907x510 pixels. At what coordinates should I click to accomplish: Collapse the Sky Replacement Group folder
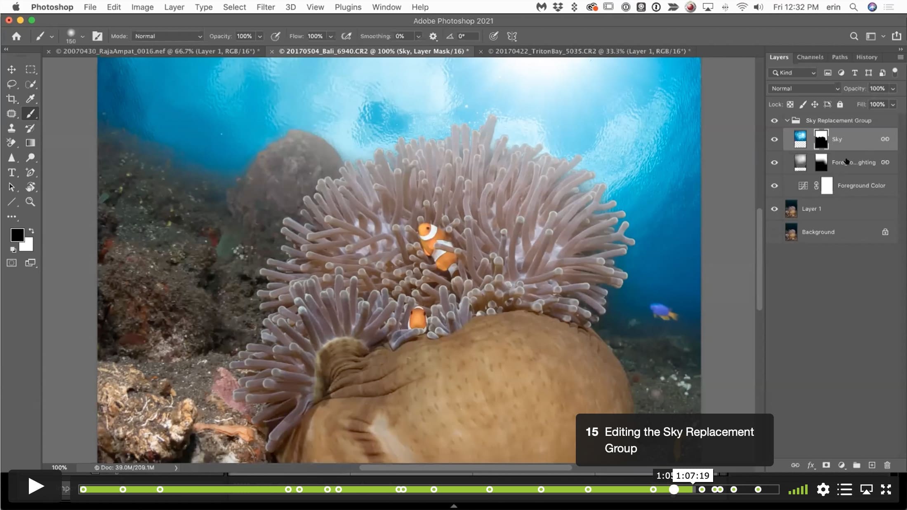(787, 120)
